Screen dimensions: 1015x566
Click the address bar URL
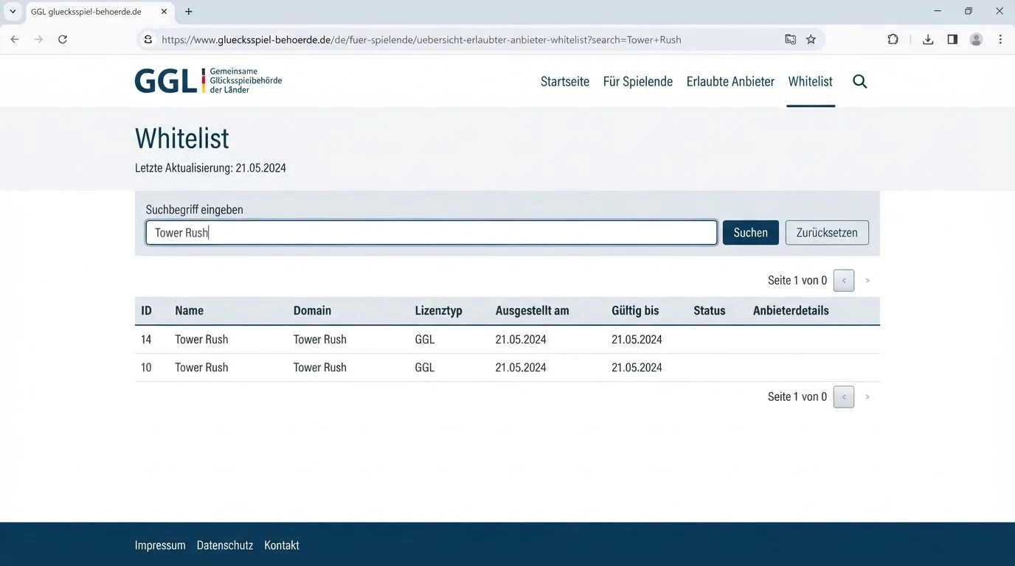(421, 40)
